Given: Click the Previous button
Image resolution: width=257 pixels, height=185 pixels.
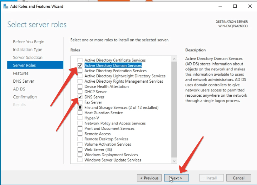Looking at the screenshot, I should 149,178.
